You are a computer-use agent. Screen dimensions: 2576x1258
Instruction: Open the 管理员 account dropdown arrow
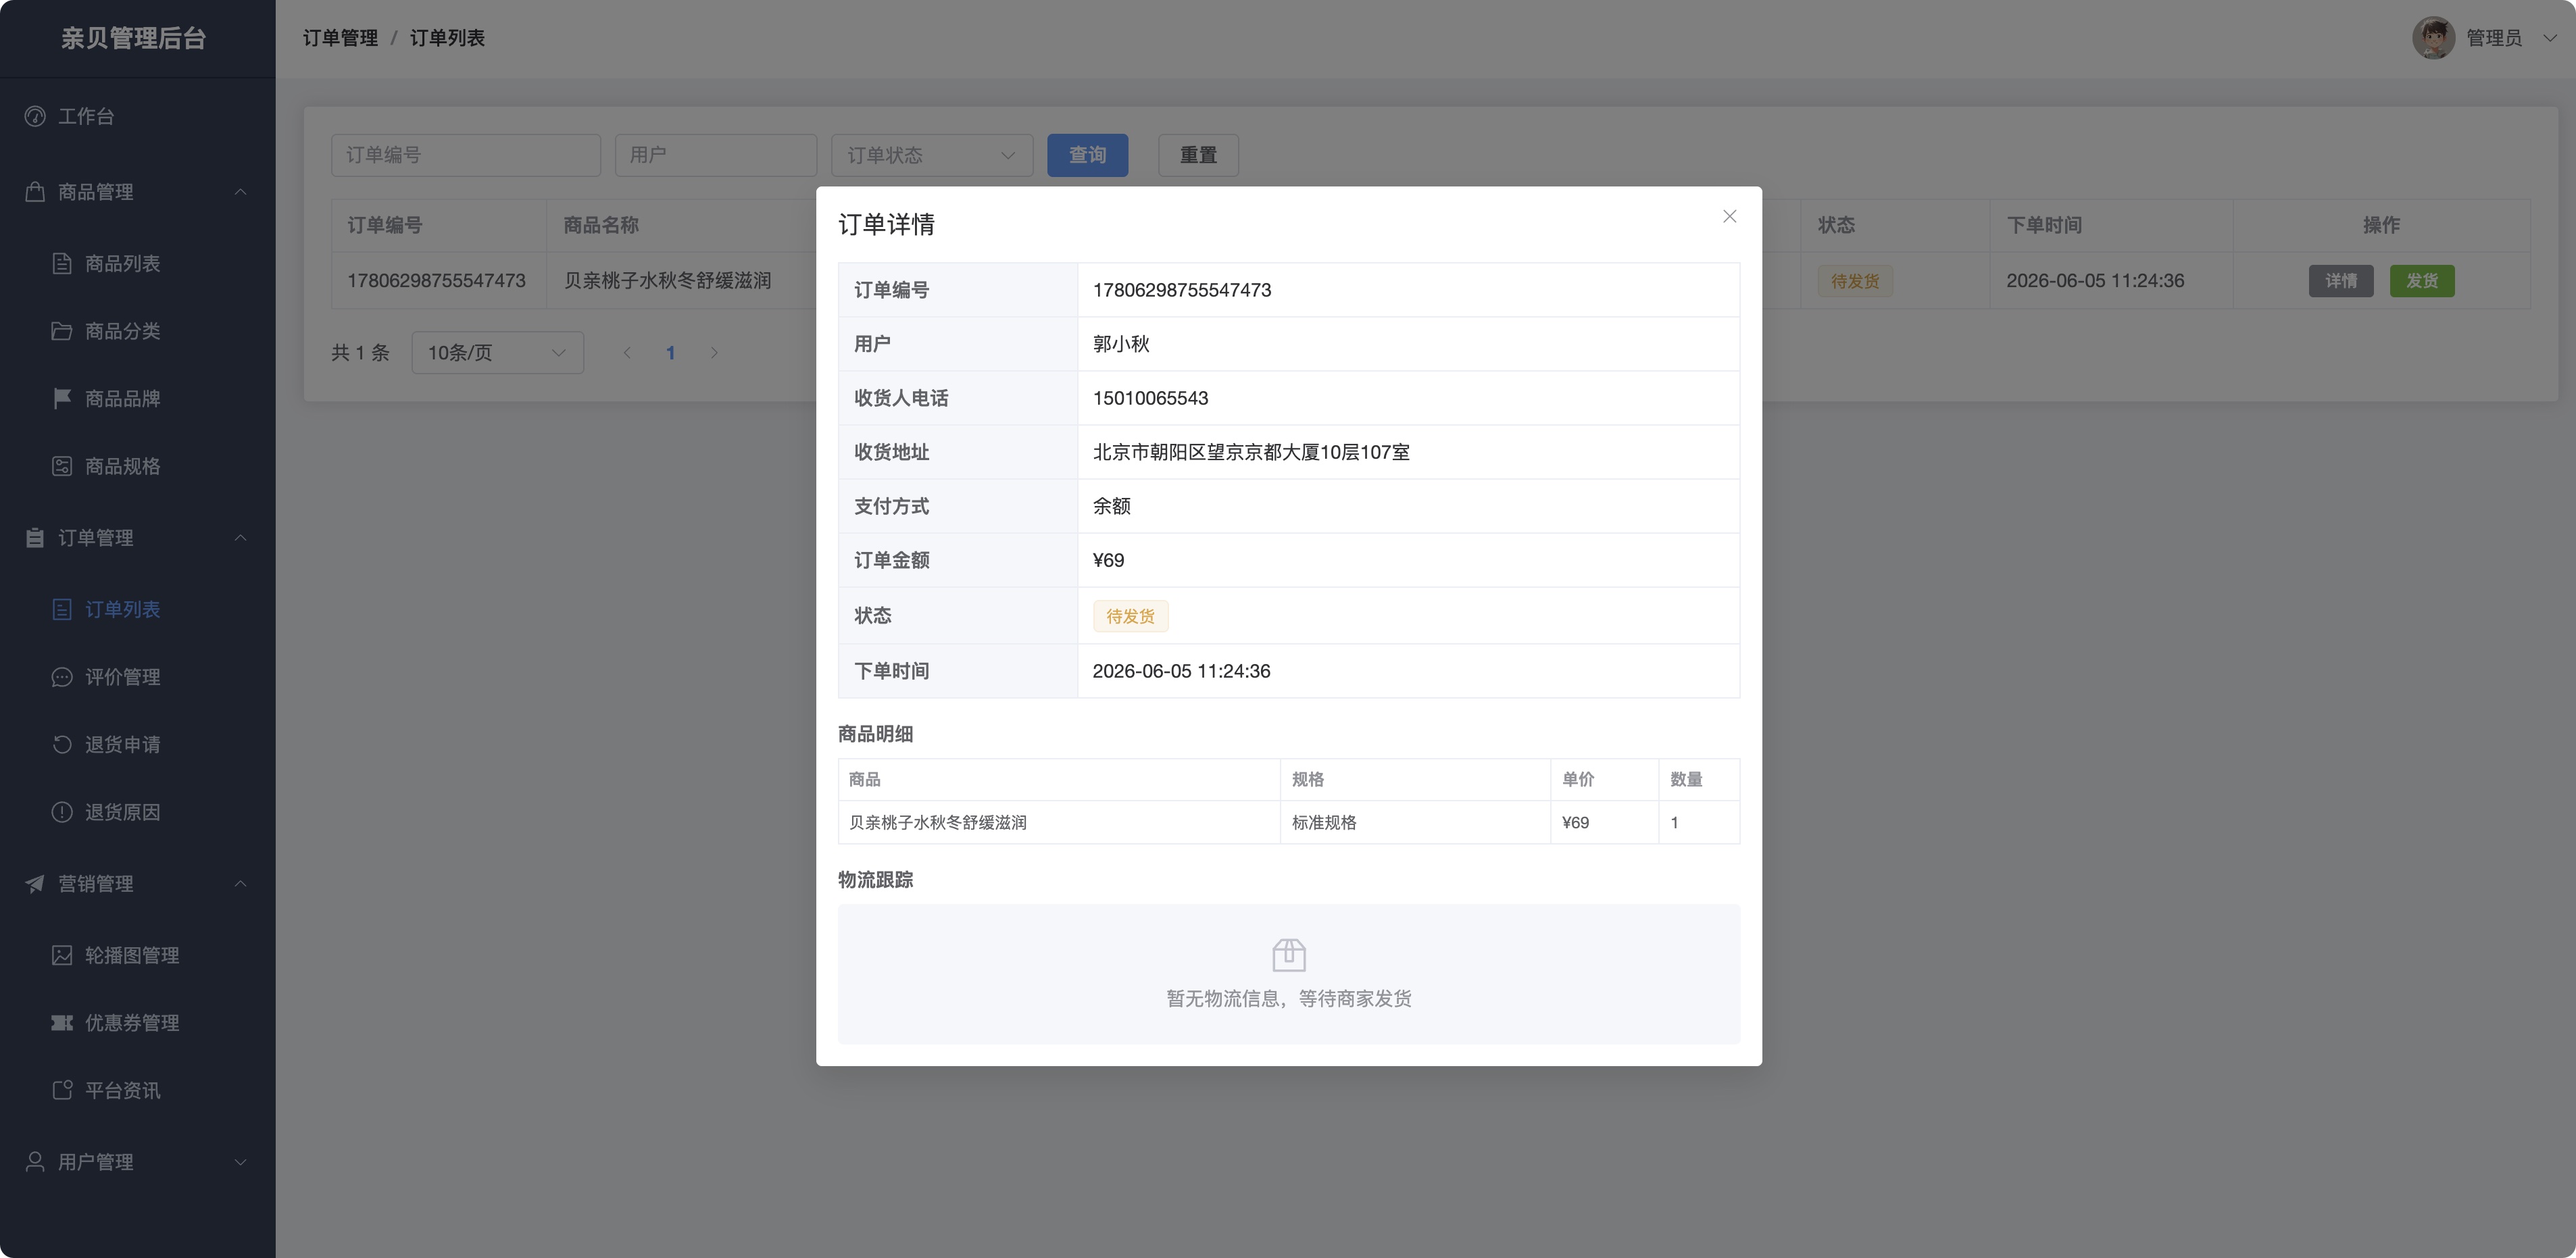(2549, 38)
